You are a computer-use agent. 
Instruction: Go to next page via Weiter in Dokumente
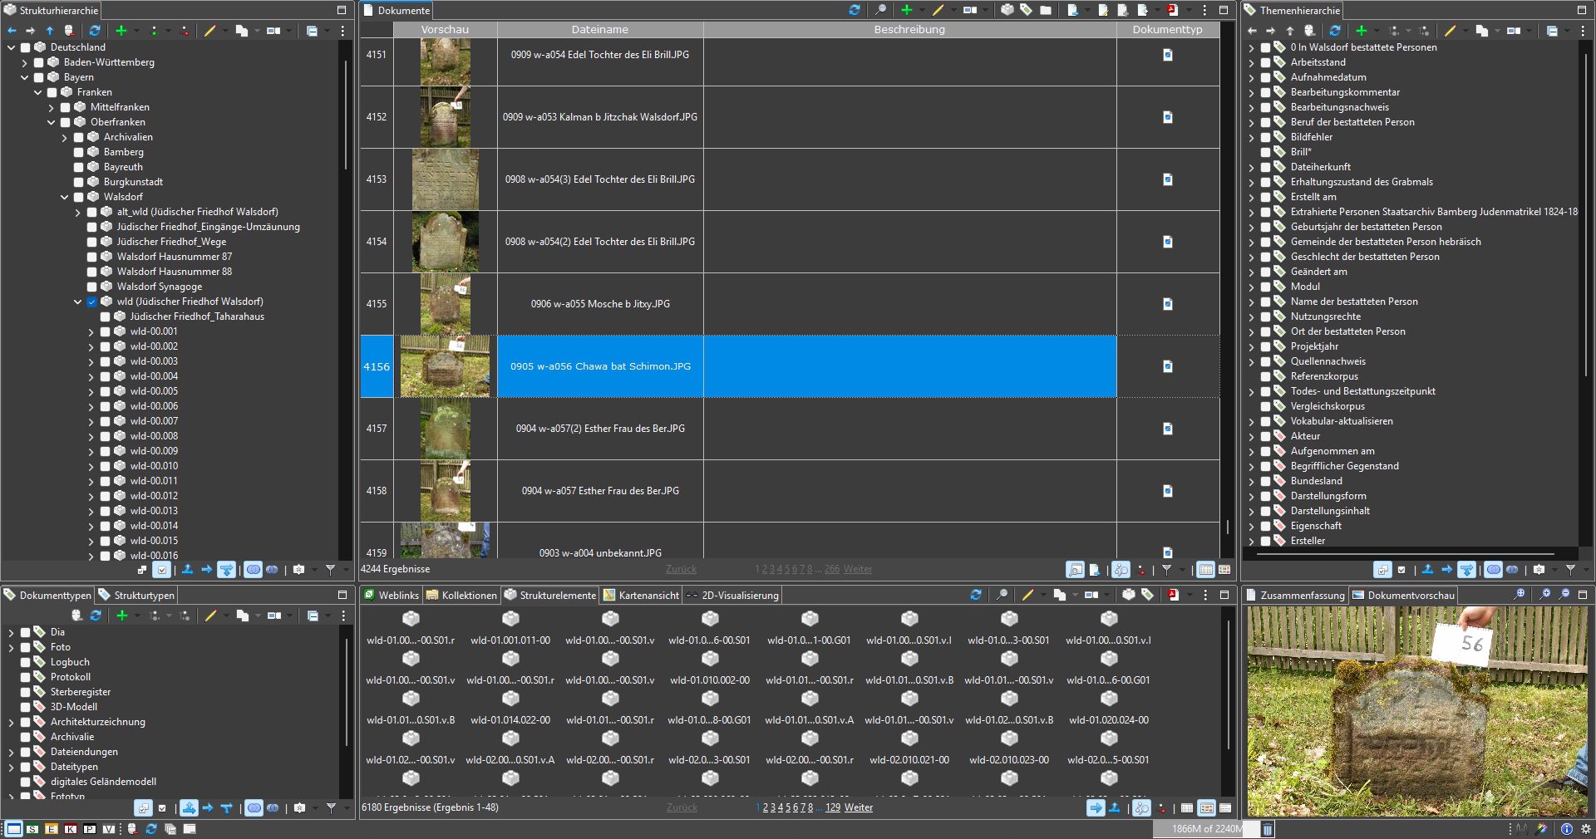pos(858,570)
